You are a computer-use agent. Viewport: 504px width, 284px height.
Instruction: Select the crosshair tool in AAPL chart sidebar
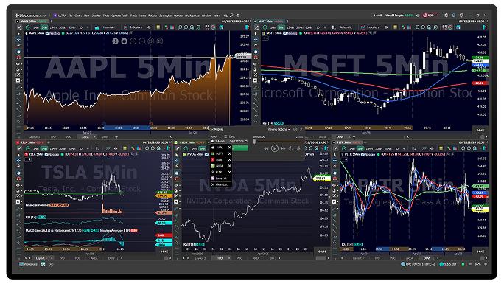[x=18, y=39]
